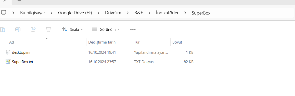The height and width of the screenshot is (96, 295).
Task: Click date 16.10.2024 23:57
Action: [x=102, y=62]
